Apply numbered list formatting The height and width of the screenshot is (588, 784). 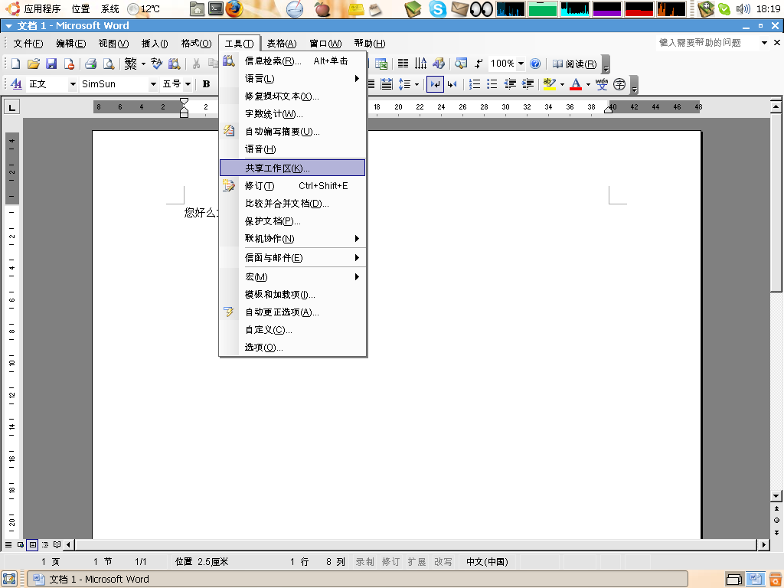pyautogui.click(x=475, y=84)
